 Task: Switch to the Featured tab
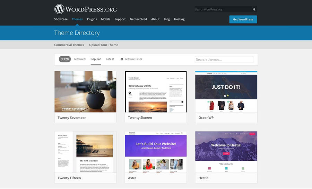[x=79, y=59]
